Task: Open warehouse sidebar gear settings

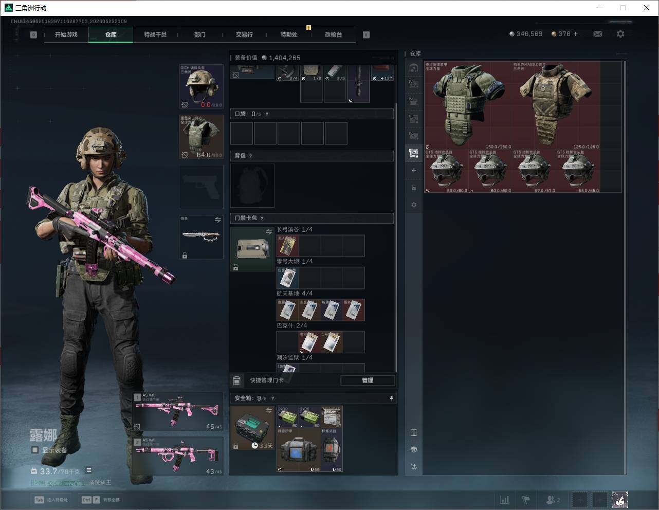Action: [x=414, y=205]
